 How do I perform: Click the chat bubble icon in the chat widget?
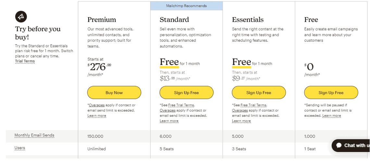339,145
